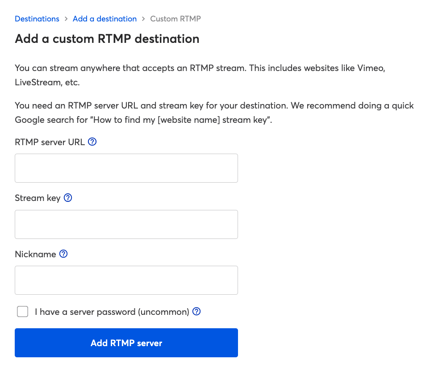Open the "Add a destination" breadcrumb link
The width and height of the screenshot is (426, 368).
coord(104,19)
